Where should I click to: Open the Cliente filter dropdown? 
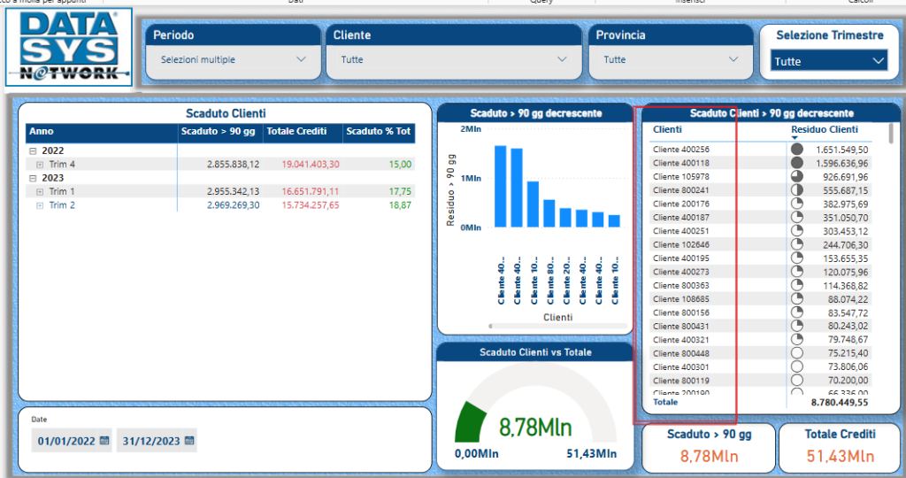[562, 59]
